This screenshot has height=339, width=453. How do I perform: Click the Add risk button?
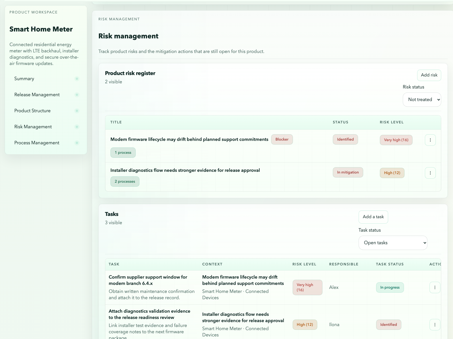click(x=429, y=75)
